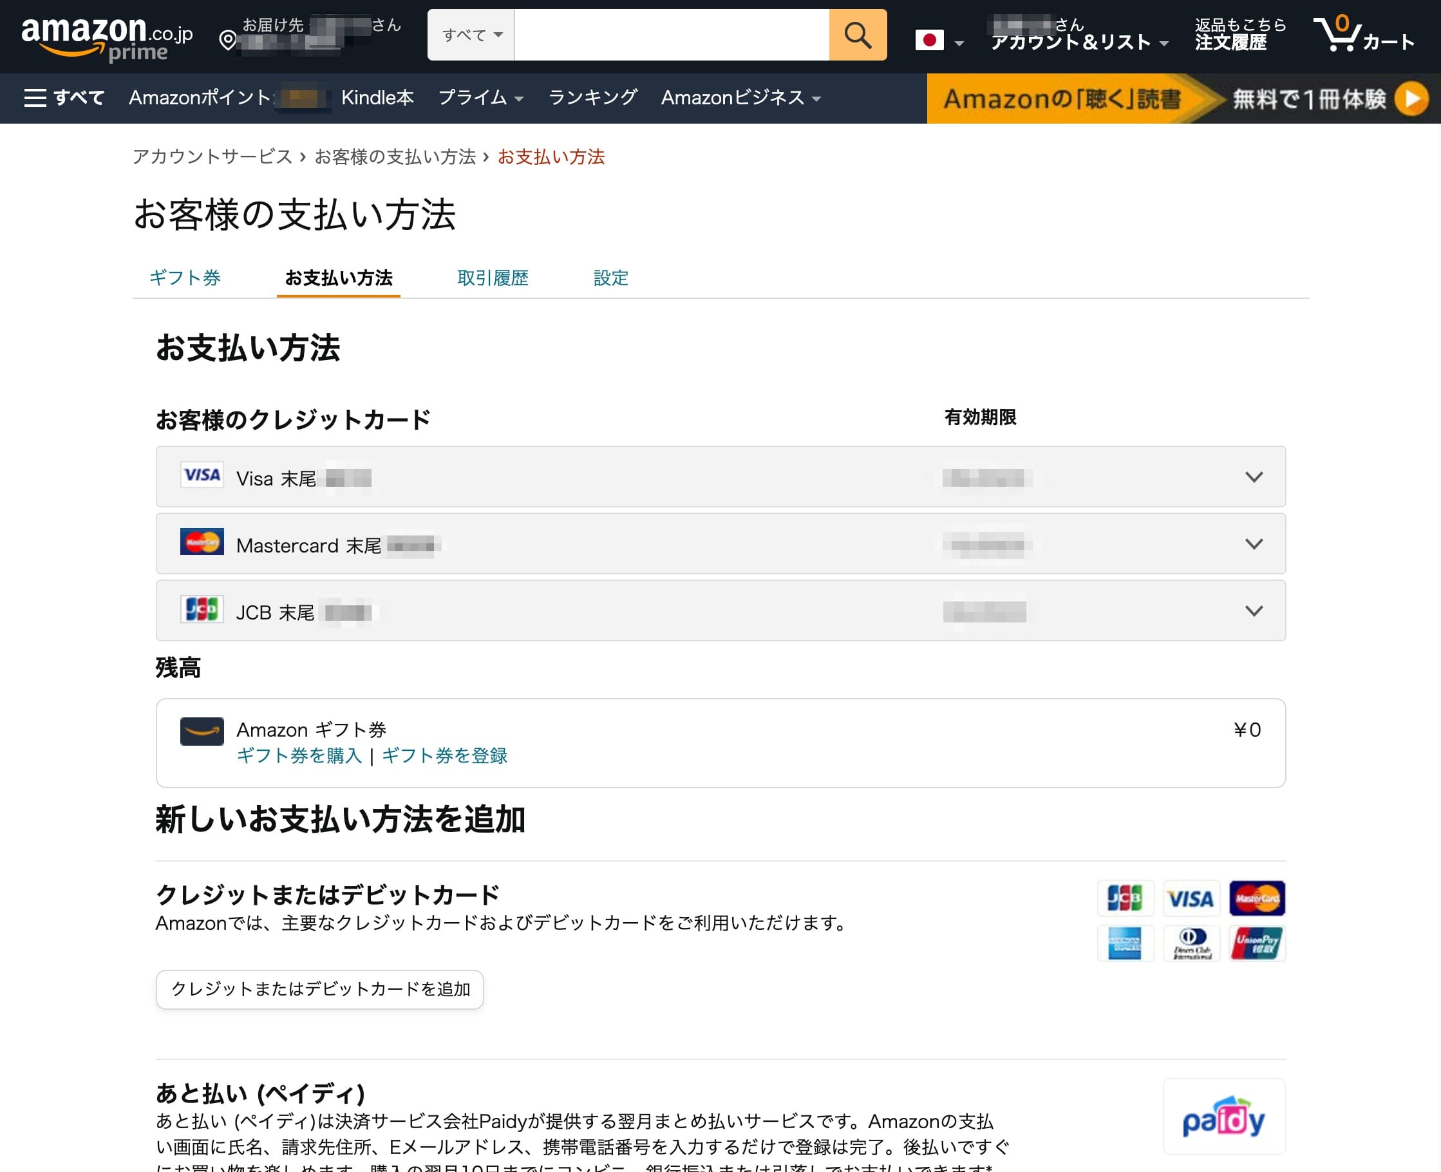
Task: Open the Amazonビジネス nav dropdown
Action: (741, 98)
